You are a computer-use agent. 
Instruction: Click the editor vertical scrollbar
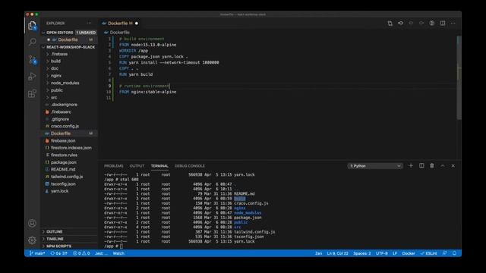(459, 77)
